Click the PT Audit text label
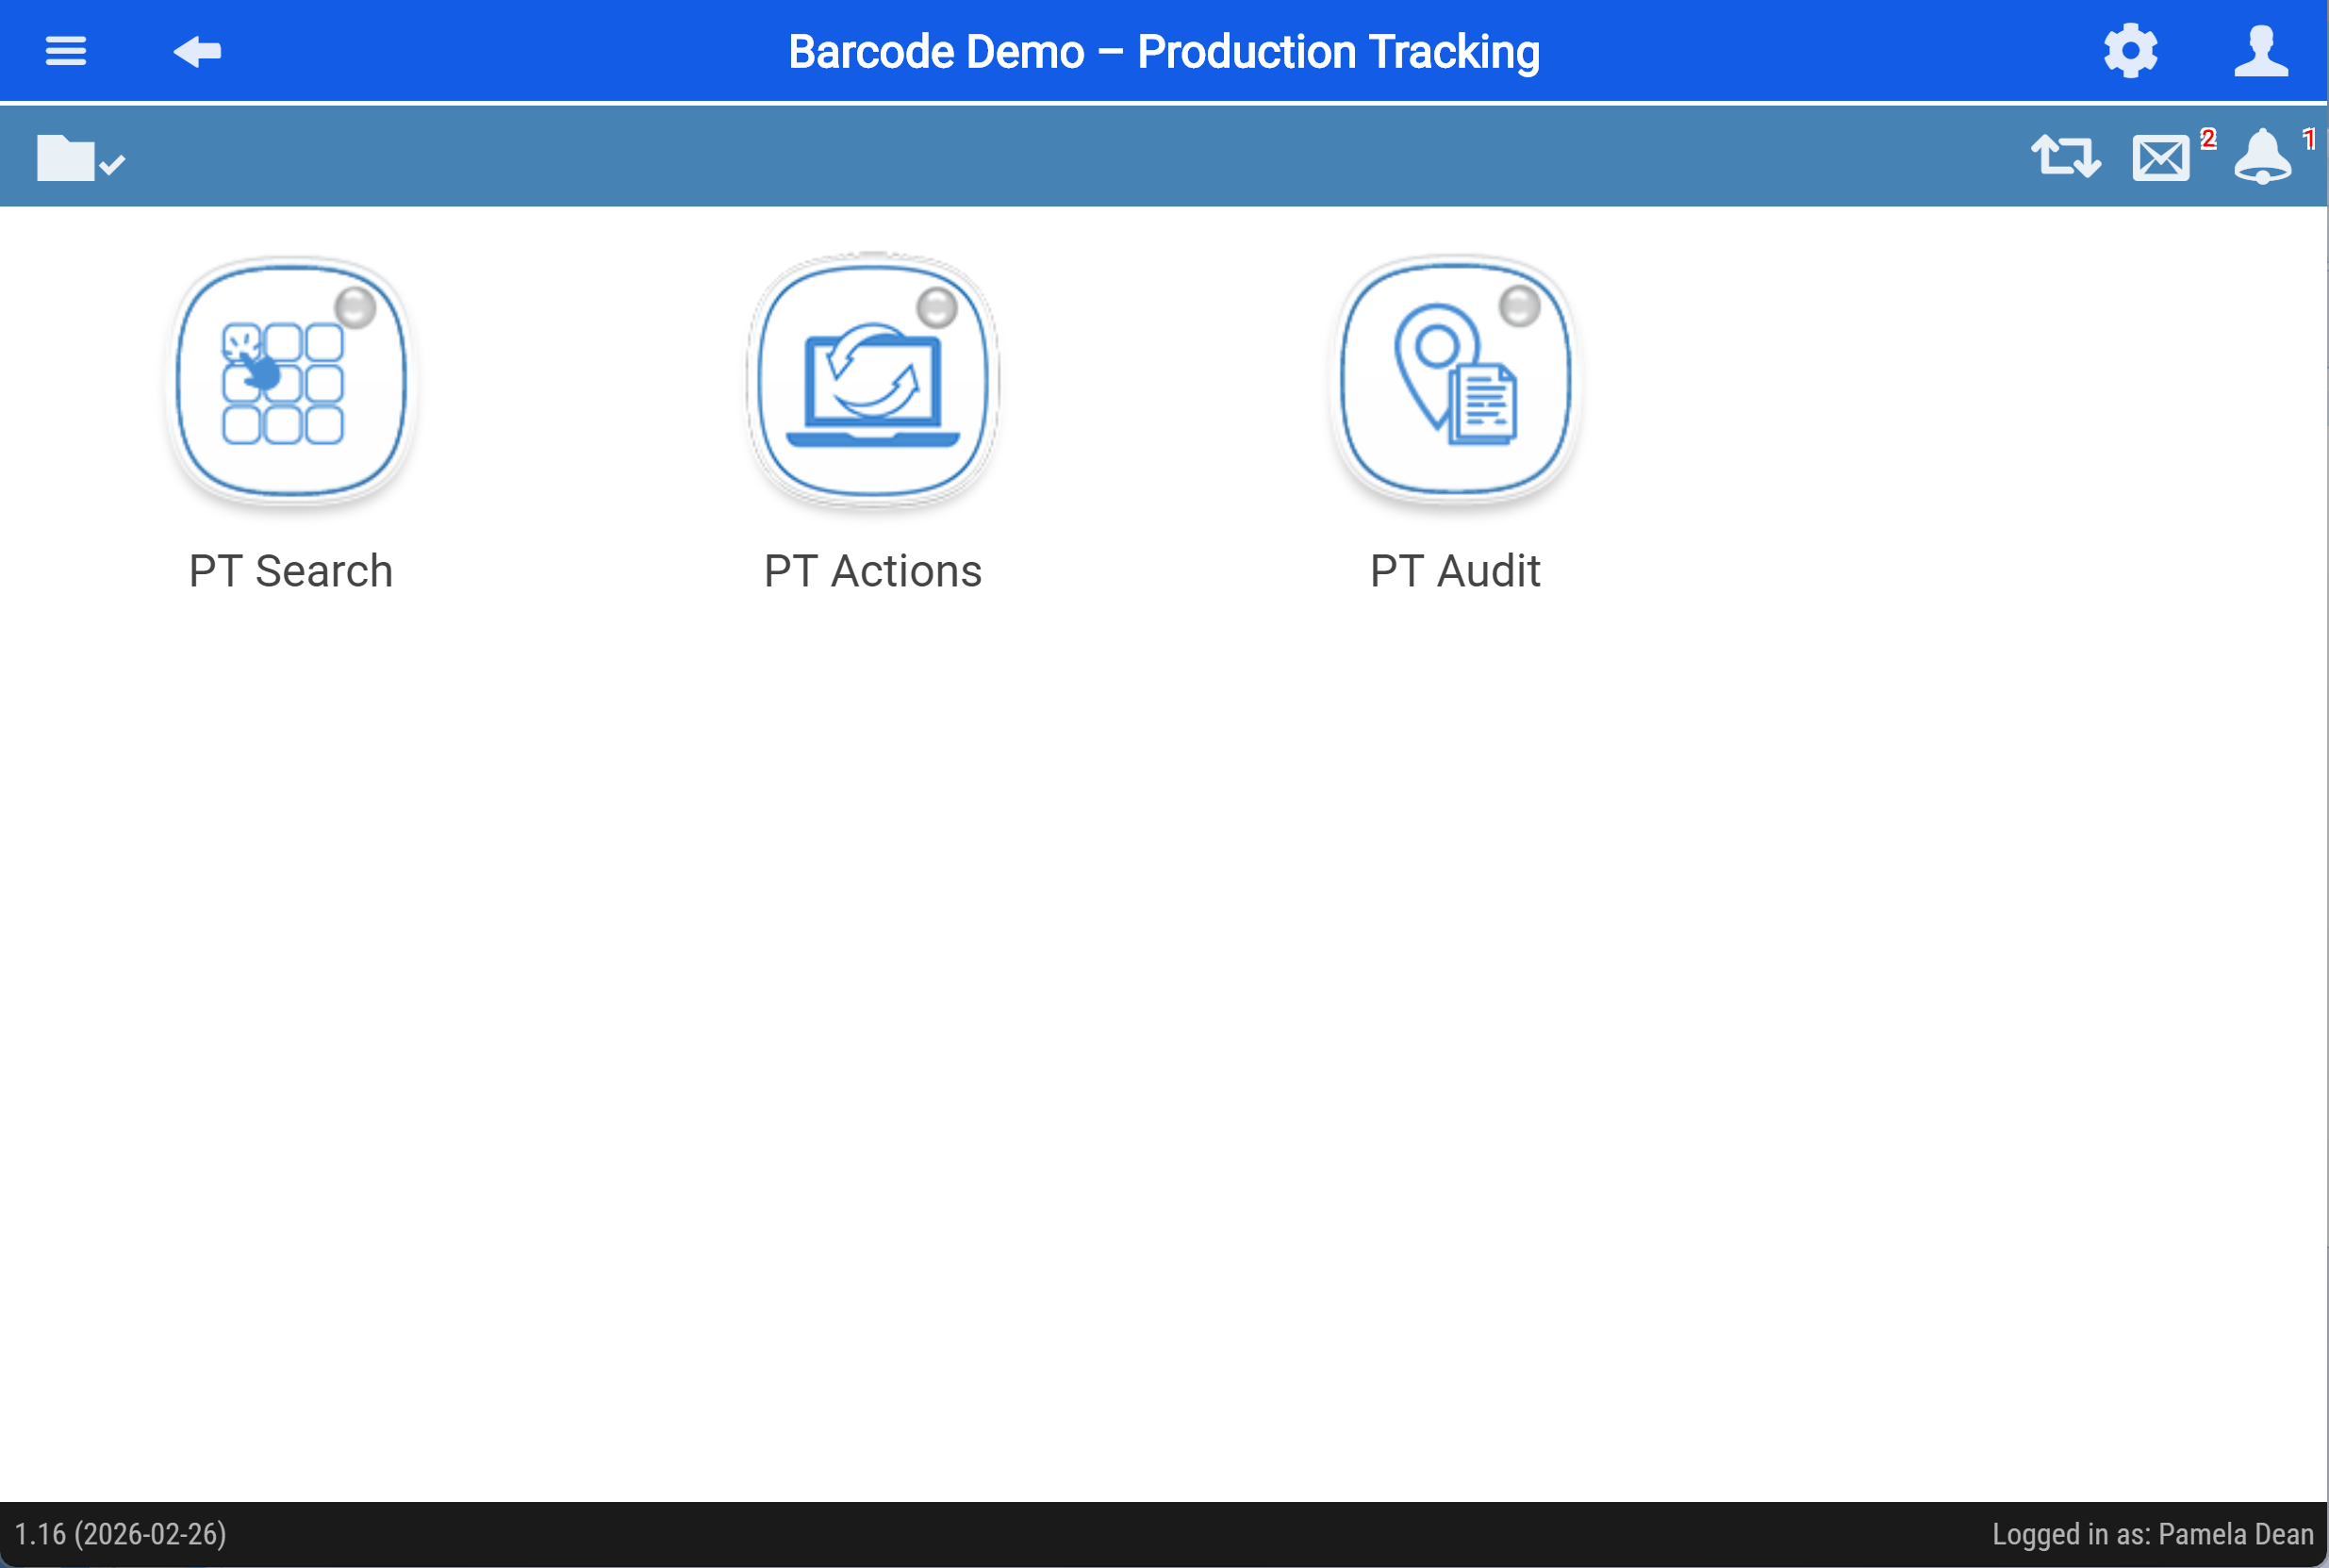 (1455, 571)
